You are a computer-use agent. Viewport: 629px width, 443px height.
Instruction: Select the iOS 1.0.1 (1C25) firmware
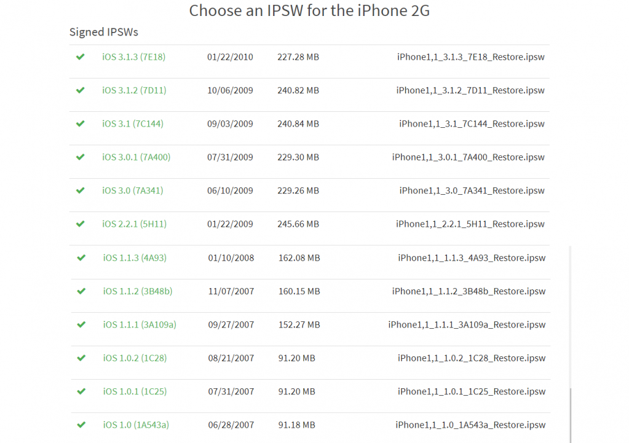[x=135, y=391]
